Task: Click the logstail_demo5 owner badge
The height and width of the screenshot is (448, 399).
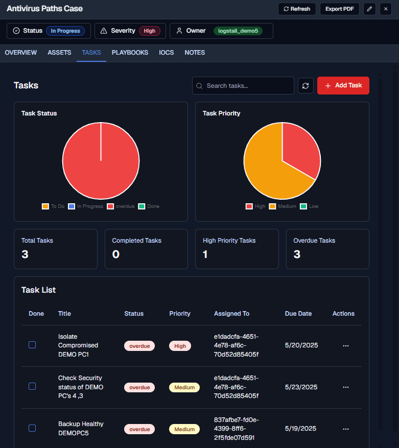Action: pyautogui.click(x=238, y=31)
